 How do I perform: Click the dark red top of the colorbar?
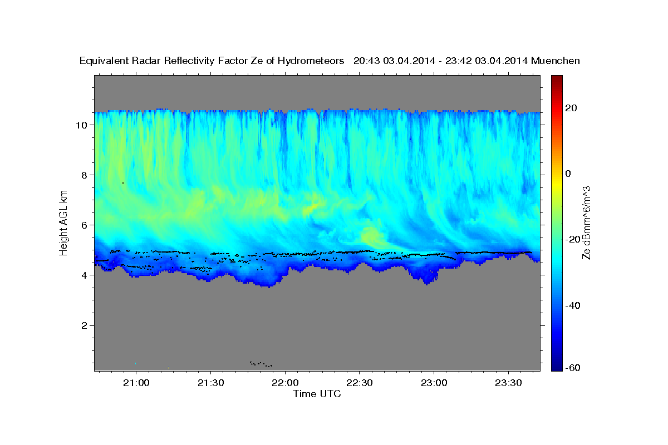pyautogui.click(x=556, y=80)
